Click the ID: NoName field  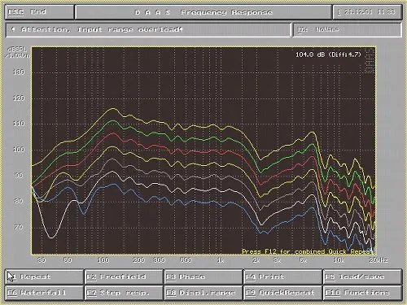tap(347, 29)
